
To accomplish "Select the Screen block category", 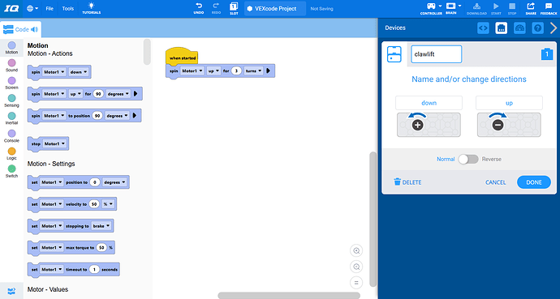I will click(x=11, y=83).
